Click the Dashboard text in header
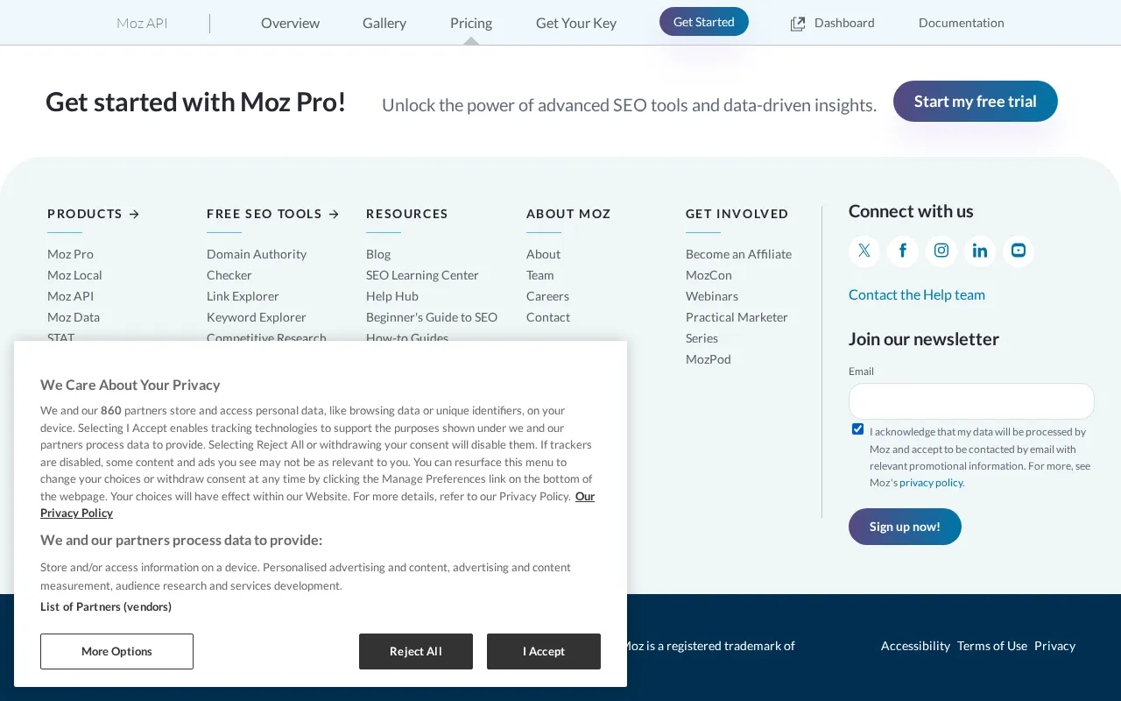This screenshot has height=701, width=1121. pyautogui.click(x=844, y=23)
